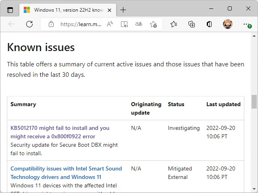Maximize the browser window
This screenshot has height=193, width=258.
tap(230, 8)
